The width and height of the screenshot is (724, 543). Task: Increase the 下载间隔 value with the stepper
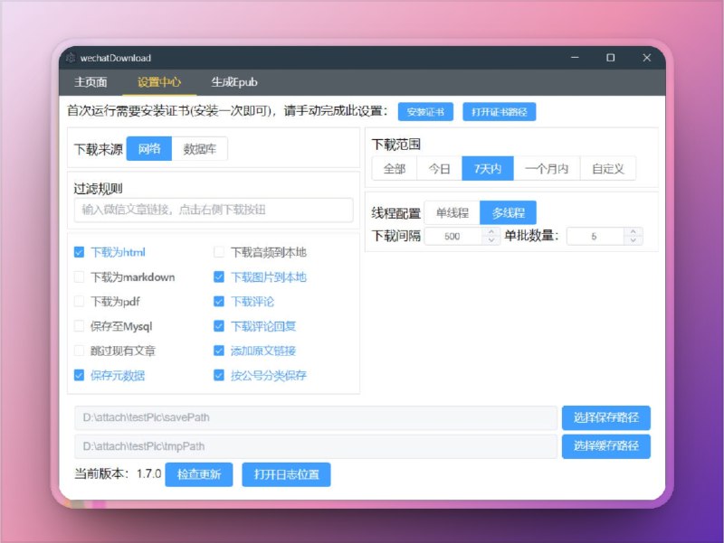pos(492,229)
